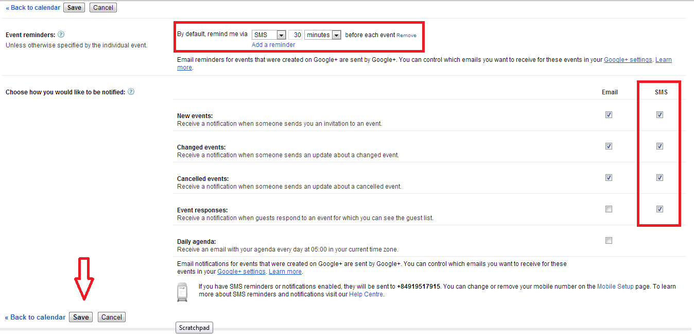This screenshot has height=334, width=694.
Task: Toggle SMS checkbox for Changed events
Action: pyautogui.click(x=660, y=146)
